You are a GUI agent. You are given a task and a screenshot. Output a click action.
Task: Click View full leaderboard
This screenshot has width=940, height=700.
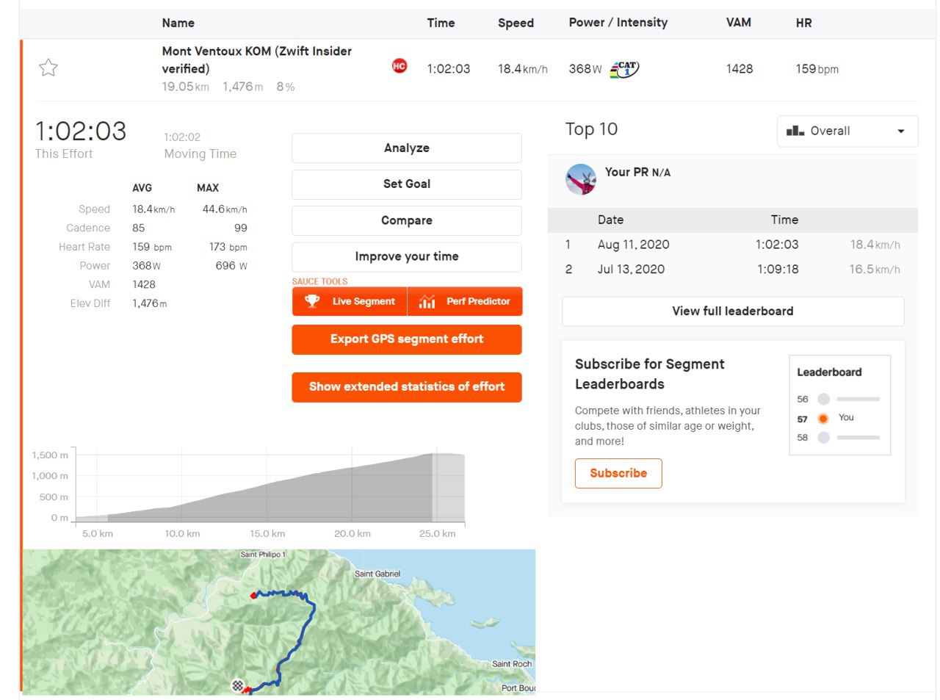coord(733,311)
